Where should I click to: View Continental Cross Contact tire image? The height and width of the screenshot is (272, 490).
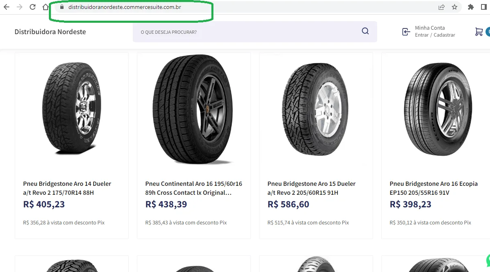coord(193,110)
